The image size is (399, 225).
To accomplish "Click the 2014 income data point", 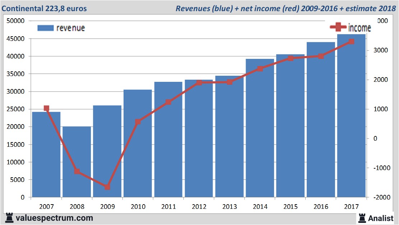I will (260, 69).
